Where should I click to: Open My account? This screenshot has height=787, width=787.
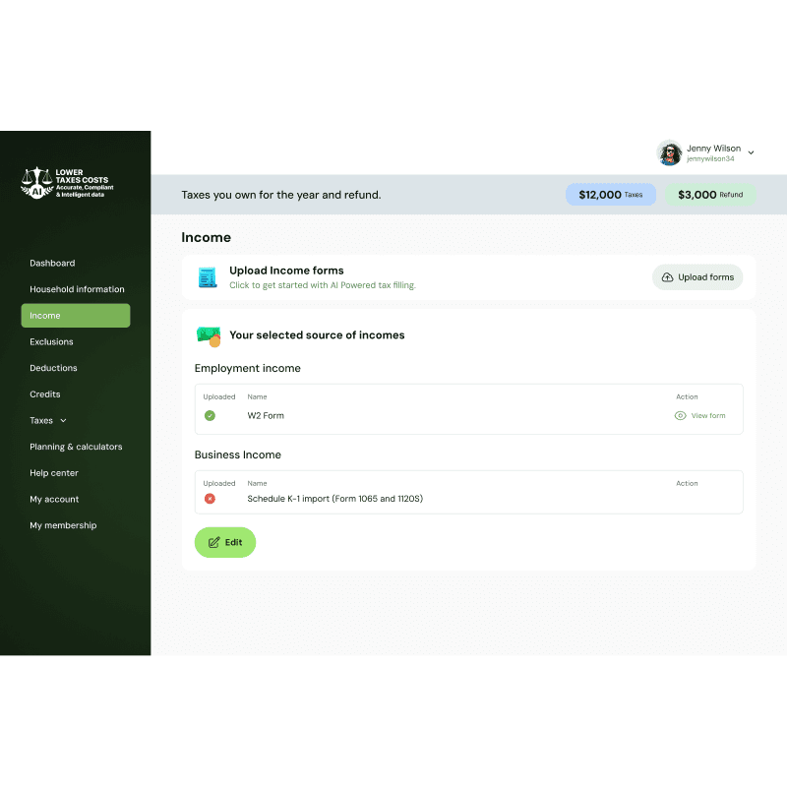[54, 500]
